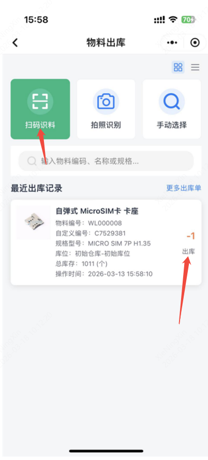This screenshot has height=460, width=208.
Task: Select the 拍照识别 label
Action: 106,125
